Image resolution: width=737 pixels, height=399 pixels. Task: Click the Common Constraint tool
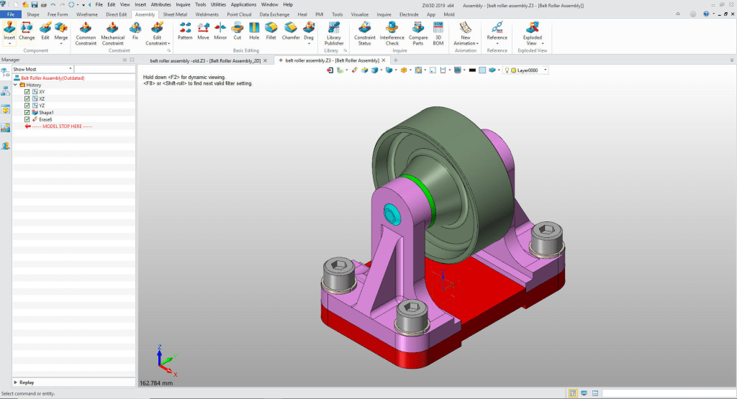(86, 32)
